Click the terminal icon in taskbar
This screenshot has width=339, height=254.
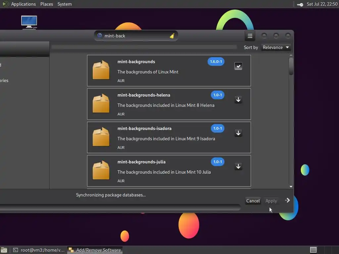coord(16,250)
